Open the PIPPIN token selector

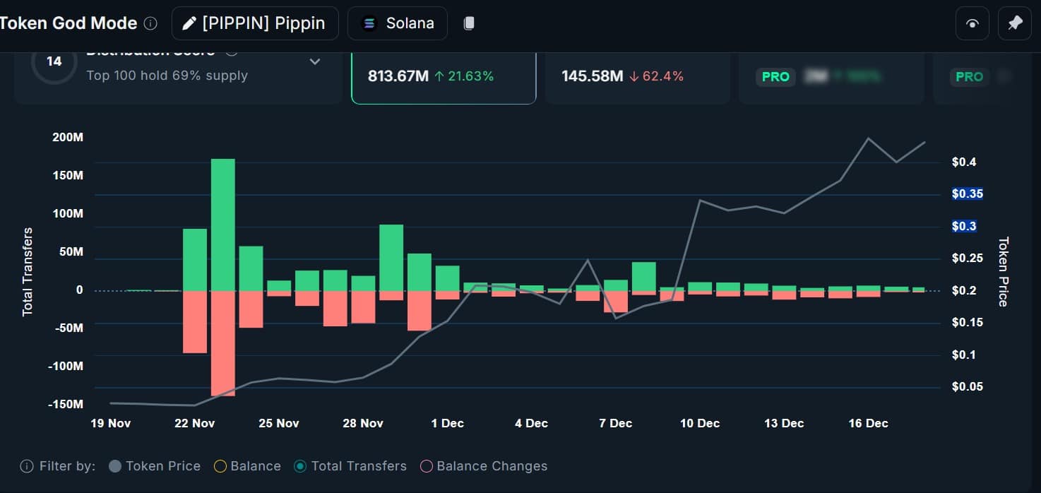coord(255,23)
